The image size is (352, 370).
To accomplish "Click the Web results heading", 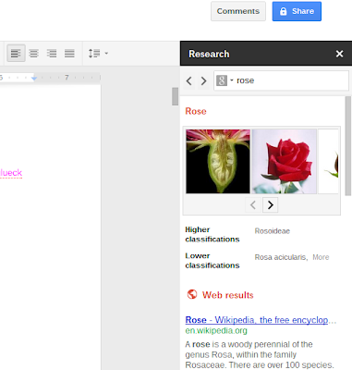I will (x=227, y=295).
